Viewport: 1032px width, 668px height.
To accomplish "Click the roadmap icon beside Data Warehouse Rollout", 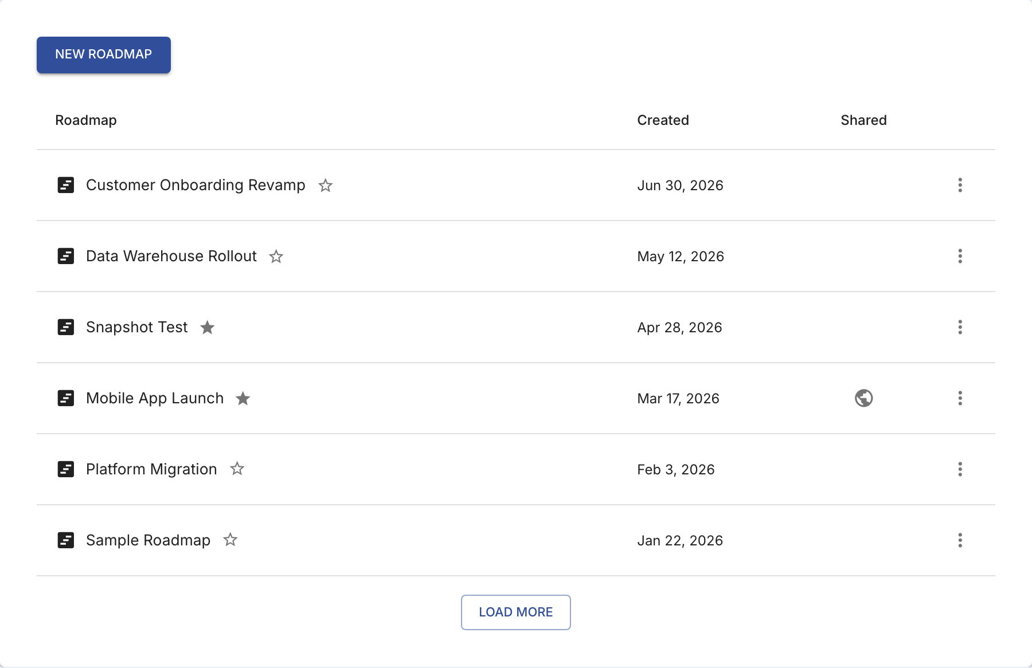I will (66, 256).
